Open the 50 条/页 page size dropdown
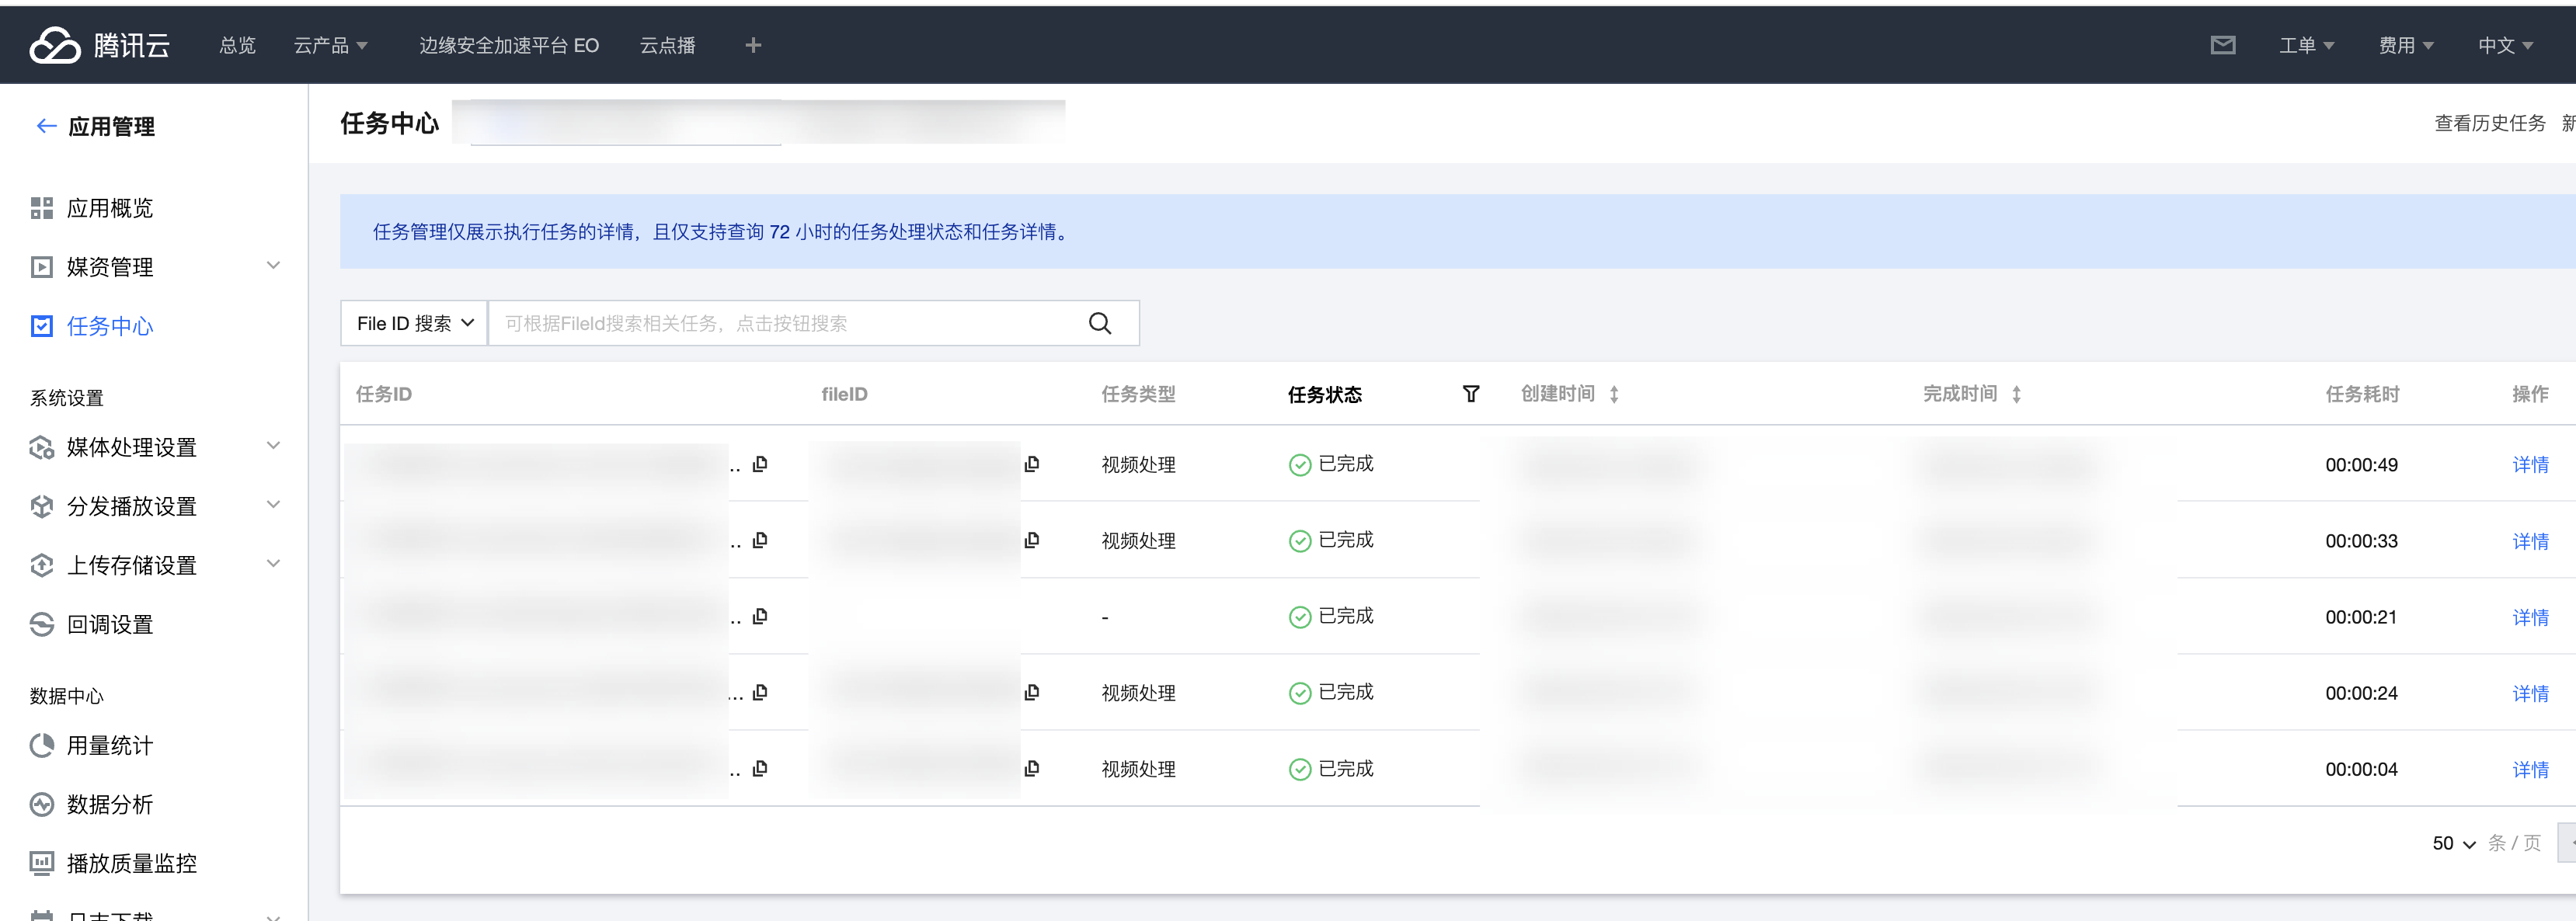This screenshot has height=921, width=2576. (2453, 843)
